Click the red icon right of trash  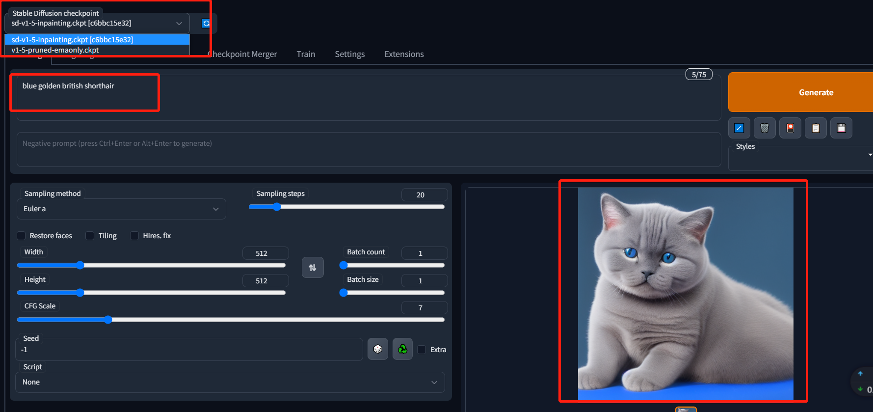click(790, 128)
